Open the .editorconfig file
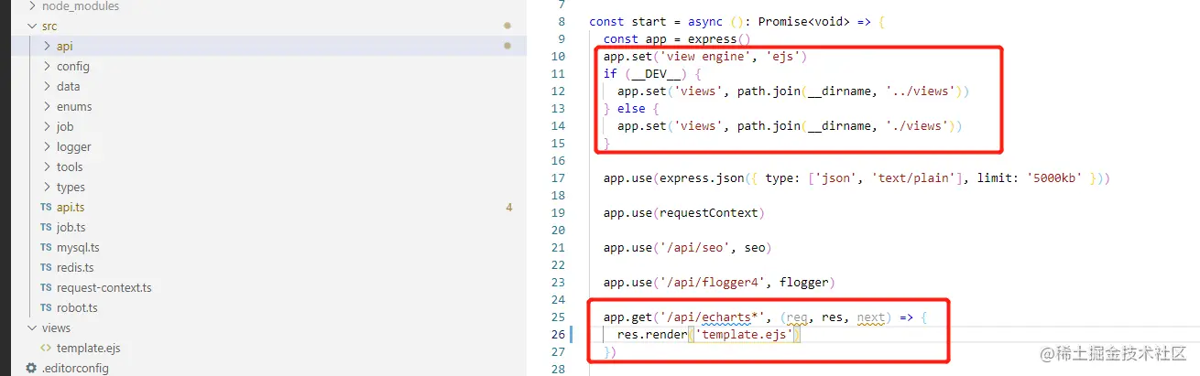Screen dimensions: 1200x376 pos(75,369)
